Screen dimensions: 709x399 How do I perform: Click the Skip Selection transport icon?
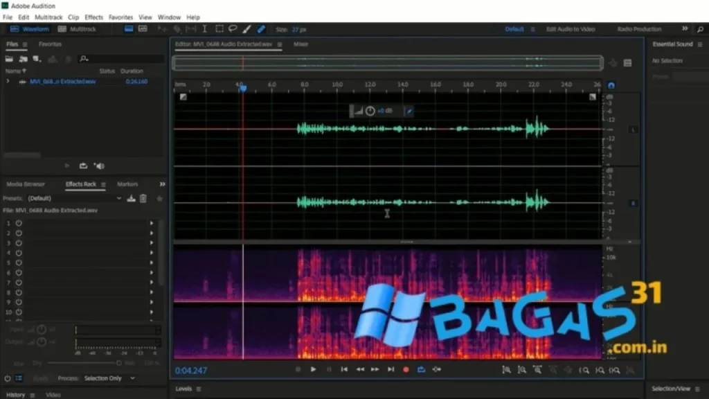point(437,370)
